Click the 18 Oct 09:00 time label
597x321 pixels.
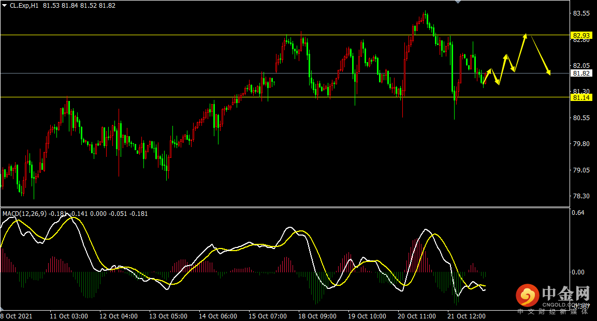317,316
